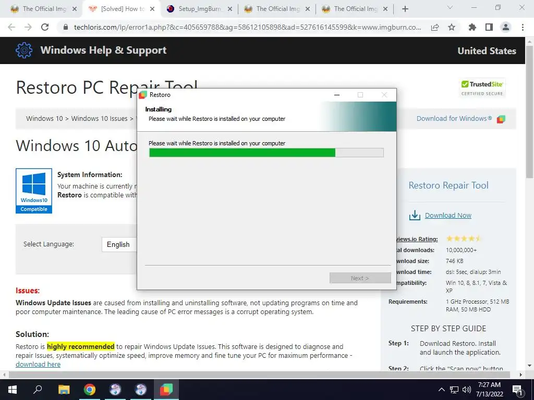
Task: Click the TrustedSite certified secure badge
Action: click(482, 88)
